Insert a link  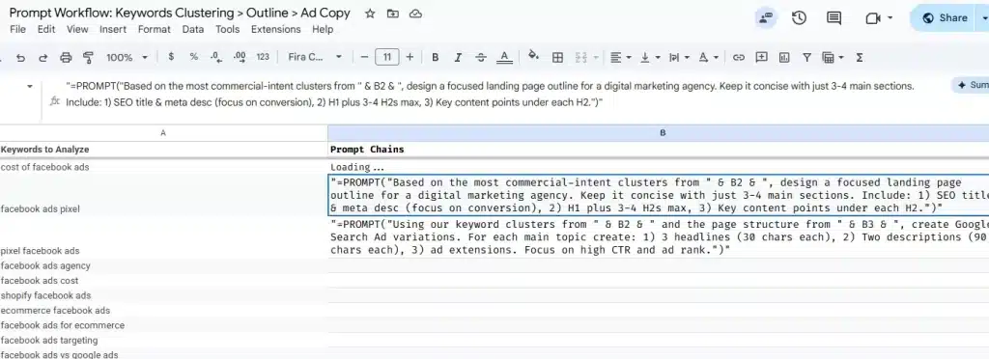739,57
